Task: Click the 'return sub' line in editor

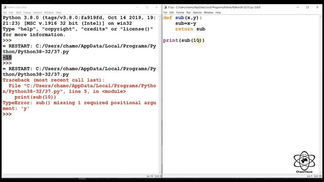Action: click(x=190, y=29)
